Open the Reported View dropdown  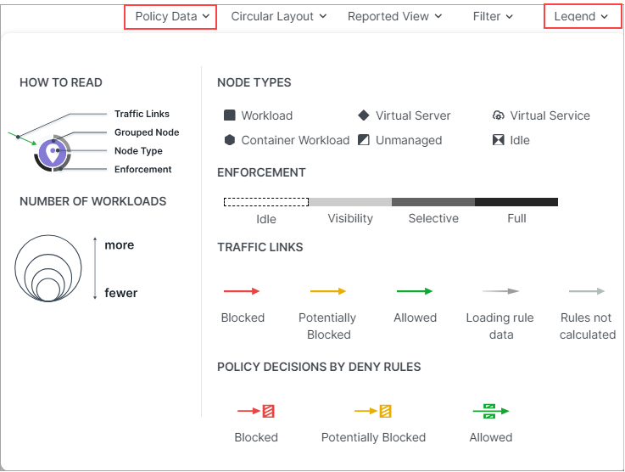(x=394, y=16)
